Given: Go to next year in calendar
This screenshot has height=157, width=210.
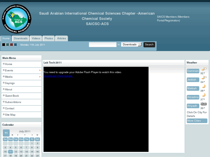Looking at the screenshot, I should pos(37,135).
